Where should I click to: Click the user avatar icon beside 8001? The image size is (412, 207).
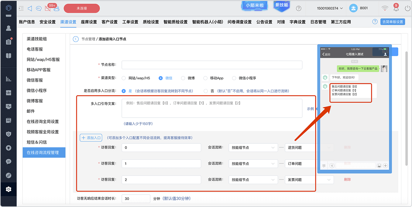(x=353, y=8)
